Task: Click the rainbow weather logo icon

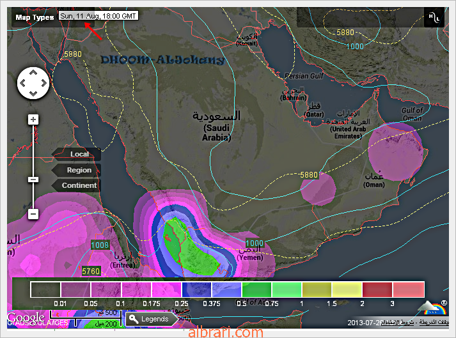Action: (x=432, y=308)
